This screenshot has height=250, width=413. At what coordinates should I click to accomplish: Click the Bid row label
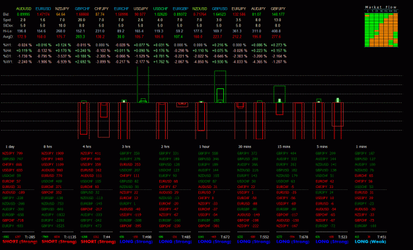tap(7, 15)
